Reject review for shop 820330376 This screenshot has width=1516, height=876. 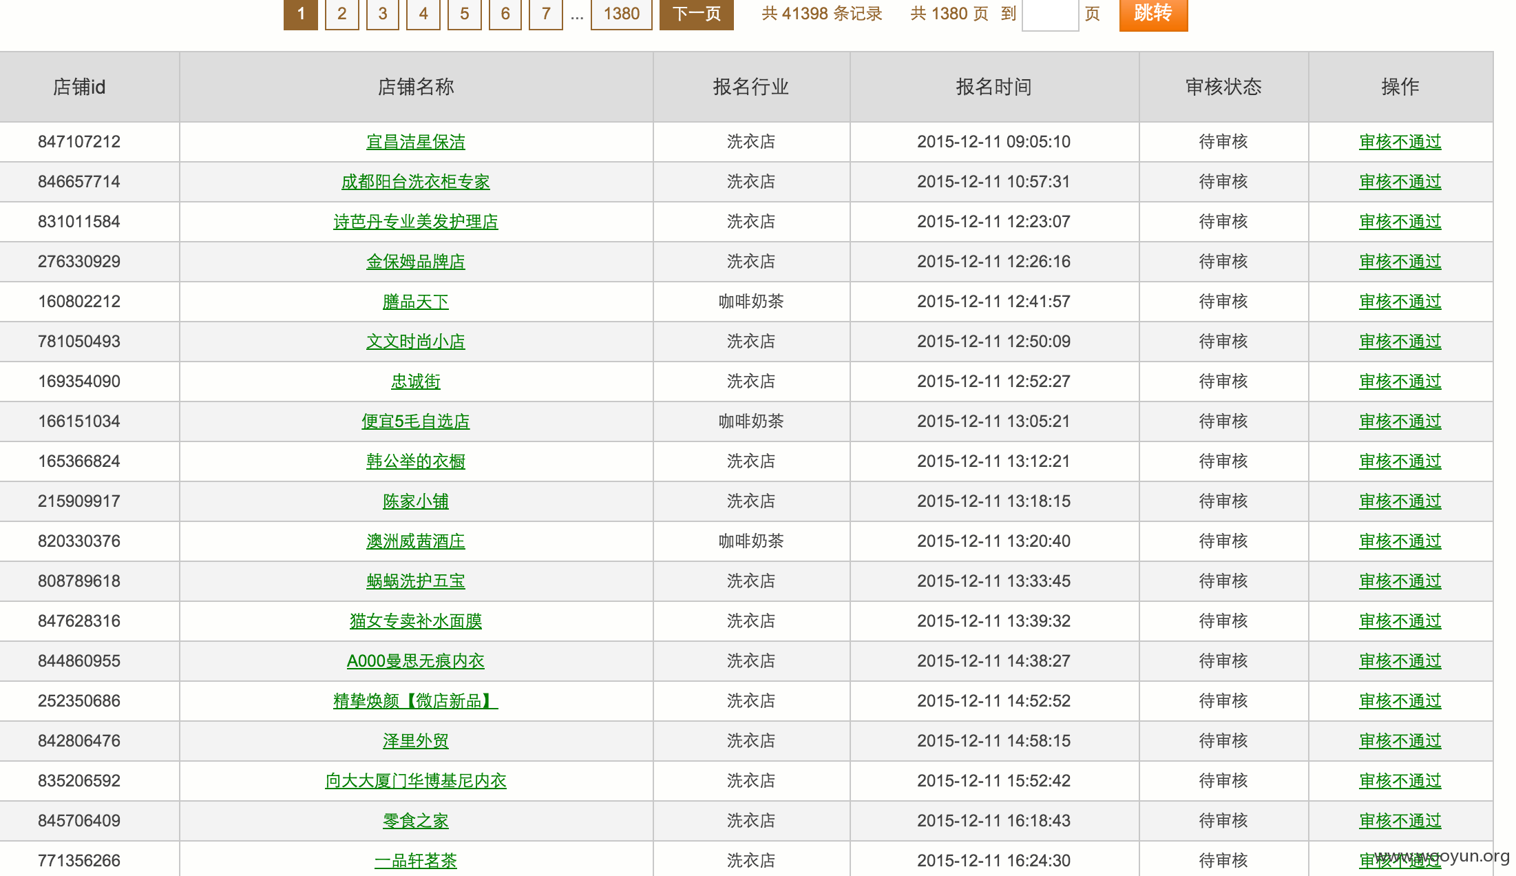click(x=1400, y=541)
